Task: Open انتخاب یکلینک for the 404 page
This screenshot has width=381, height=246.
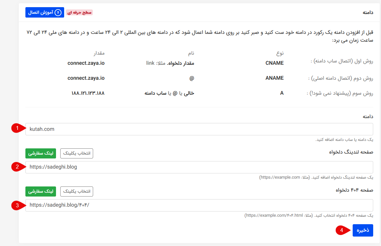Action: (x=77, y=191)
